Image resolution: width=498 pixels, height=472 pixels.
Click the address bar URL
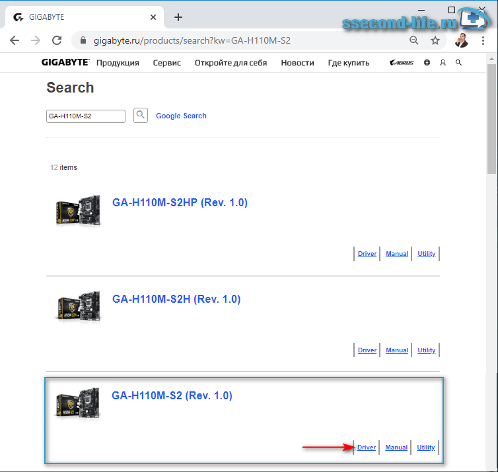(x=192, y=40)
